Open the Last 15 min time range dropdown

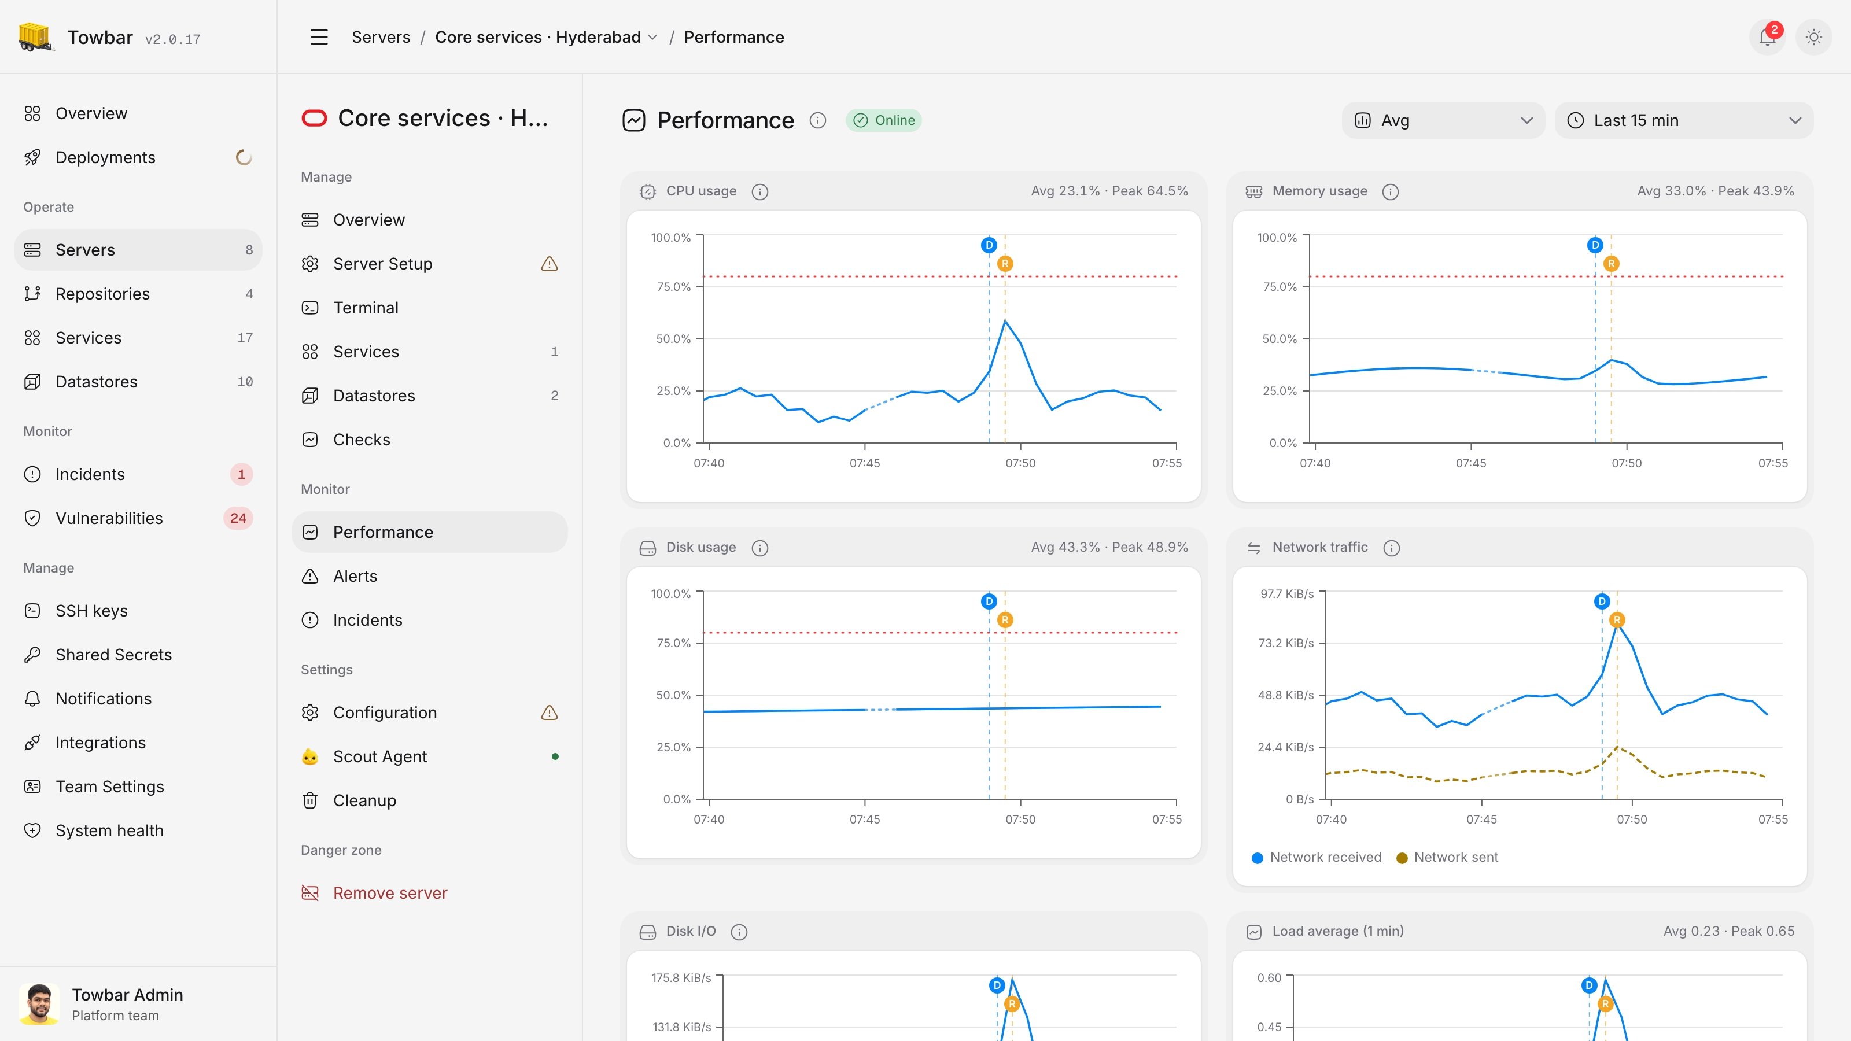pos(1684,121)
